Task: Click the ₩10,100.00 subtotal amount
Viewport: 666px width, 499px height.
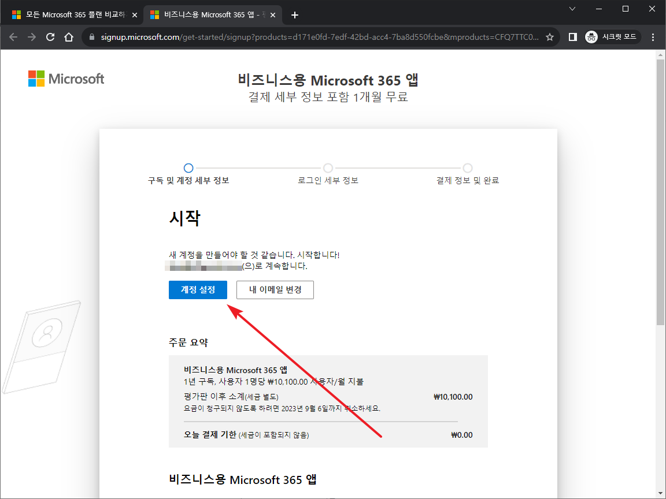Action: coord(453,397)
